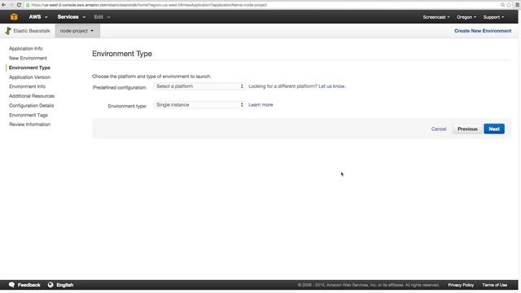Go to Review Information step
The width and height of the screenshot is (521, 293).
coord(29,125)
